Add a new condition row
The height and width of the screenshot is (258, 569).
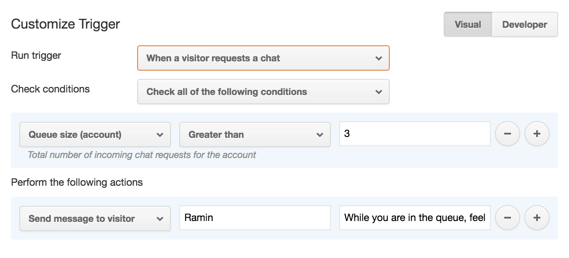pyautogui.click(x=537, y=134)
